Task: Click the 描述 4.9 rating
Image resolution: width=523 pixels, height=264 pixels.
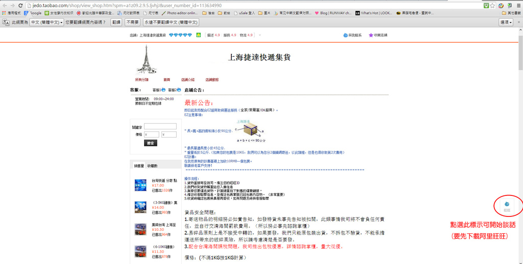Action: (x=213, y=35)
